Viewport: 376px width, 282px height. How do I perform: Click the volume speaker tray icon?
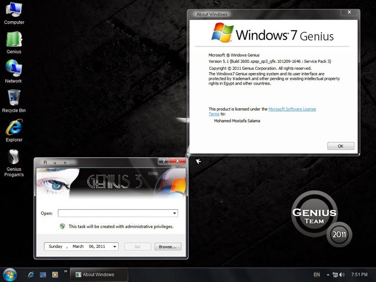[x=342, y=275]
